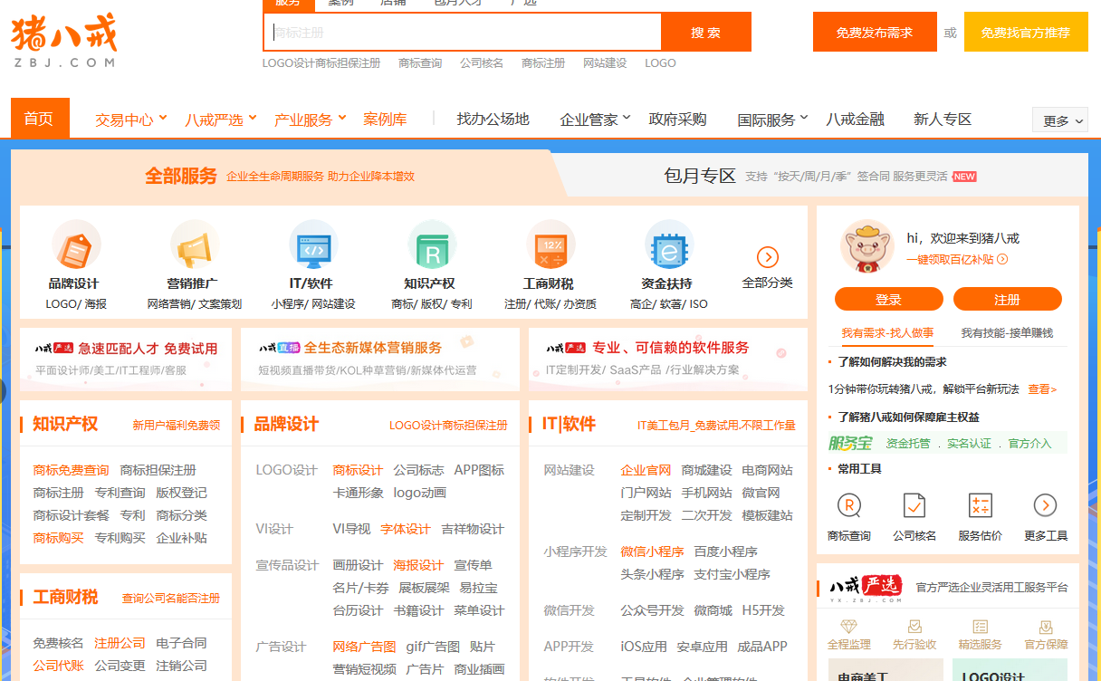Image resolution: width=1101 pixels, height=681 pixels.
Task: Open the 工商财税 calculator icon
Action: click(x=550, y=245)
